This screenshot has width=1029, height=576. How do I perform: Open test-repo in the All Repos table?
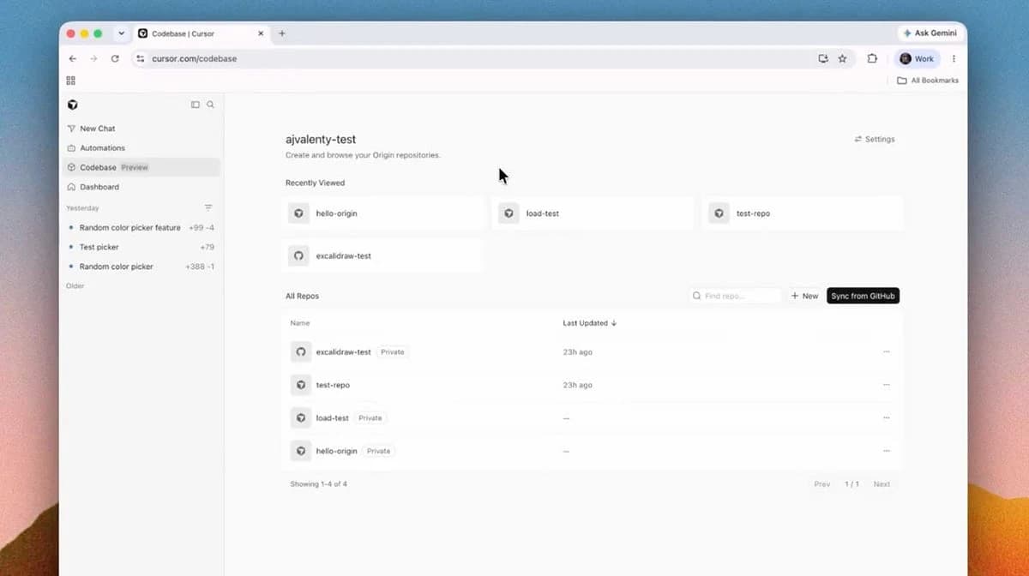pyautogui.click(x=333, y=385)
